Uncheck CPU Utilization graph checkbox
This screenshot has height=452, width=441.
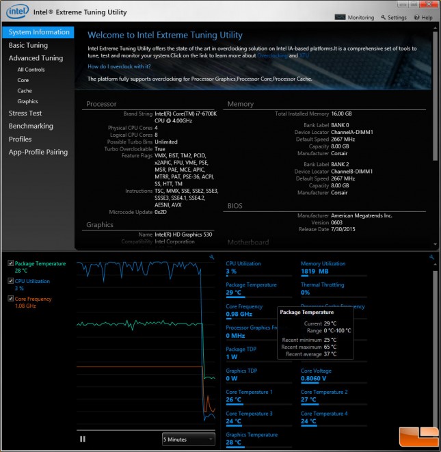[11, 281]
